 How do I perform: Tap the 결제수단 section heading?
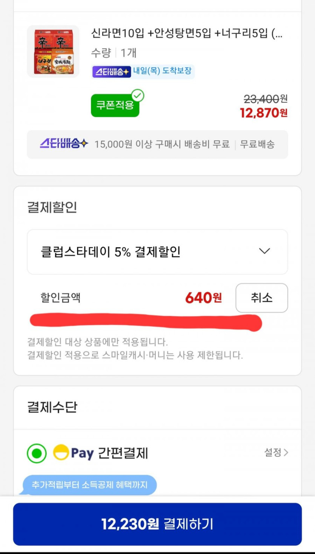point(52,407)
